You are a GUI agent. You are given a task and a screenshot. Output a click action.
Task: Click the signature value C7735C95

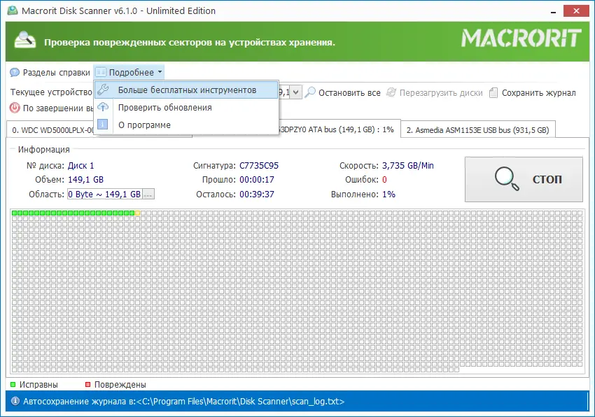click(259, 166)
